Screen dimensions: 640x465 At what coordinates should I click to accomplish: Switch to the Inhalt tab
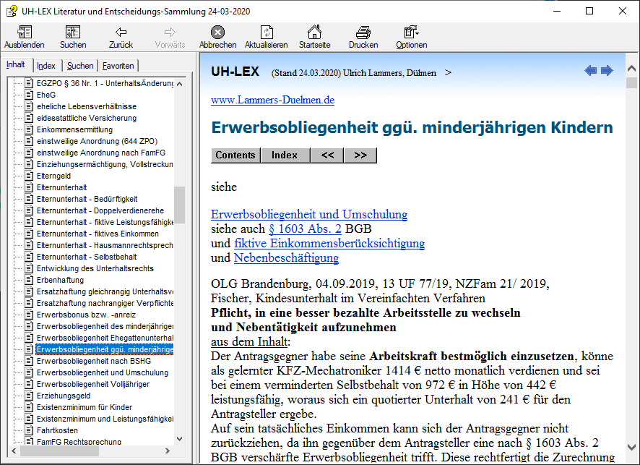(16, 65)
